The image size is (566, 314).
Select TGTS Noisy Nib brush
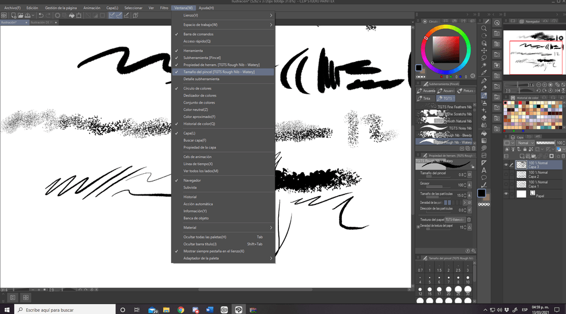(444, 128)
